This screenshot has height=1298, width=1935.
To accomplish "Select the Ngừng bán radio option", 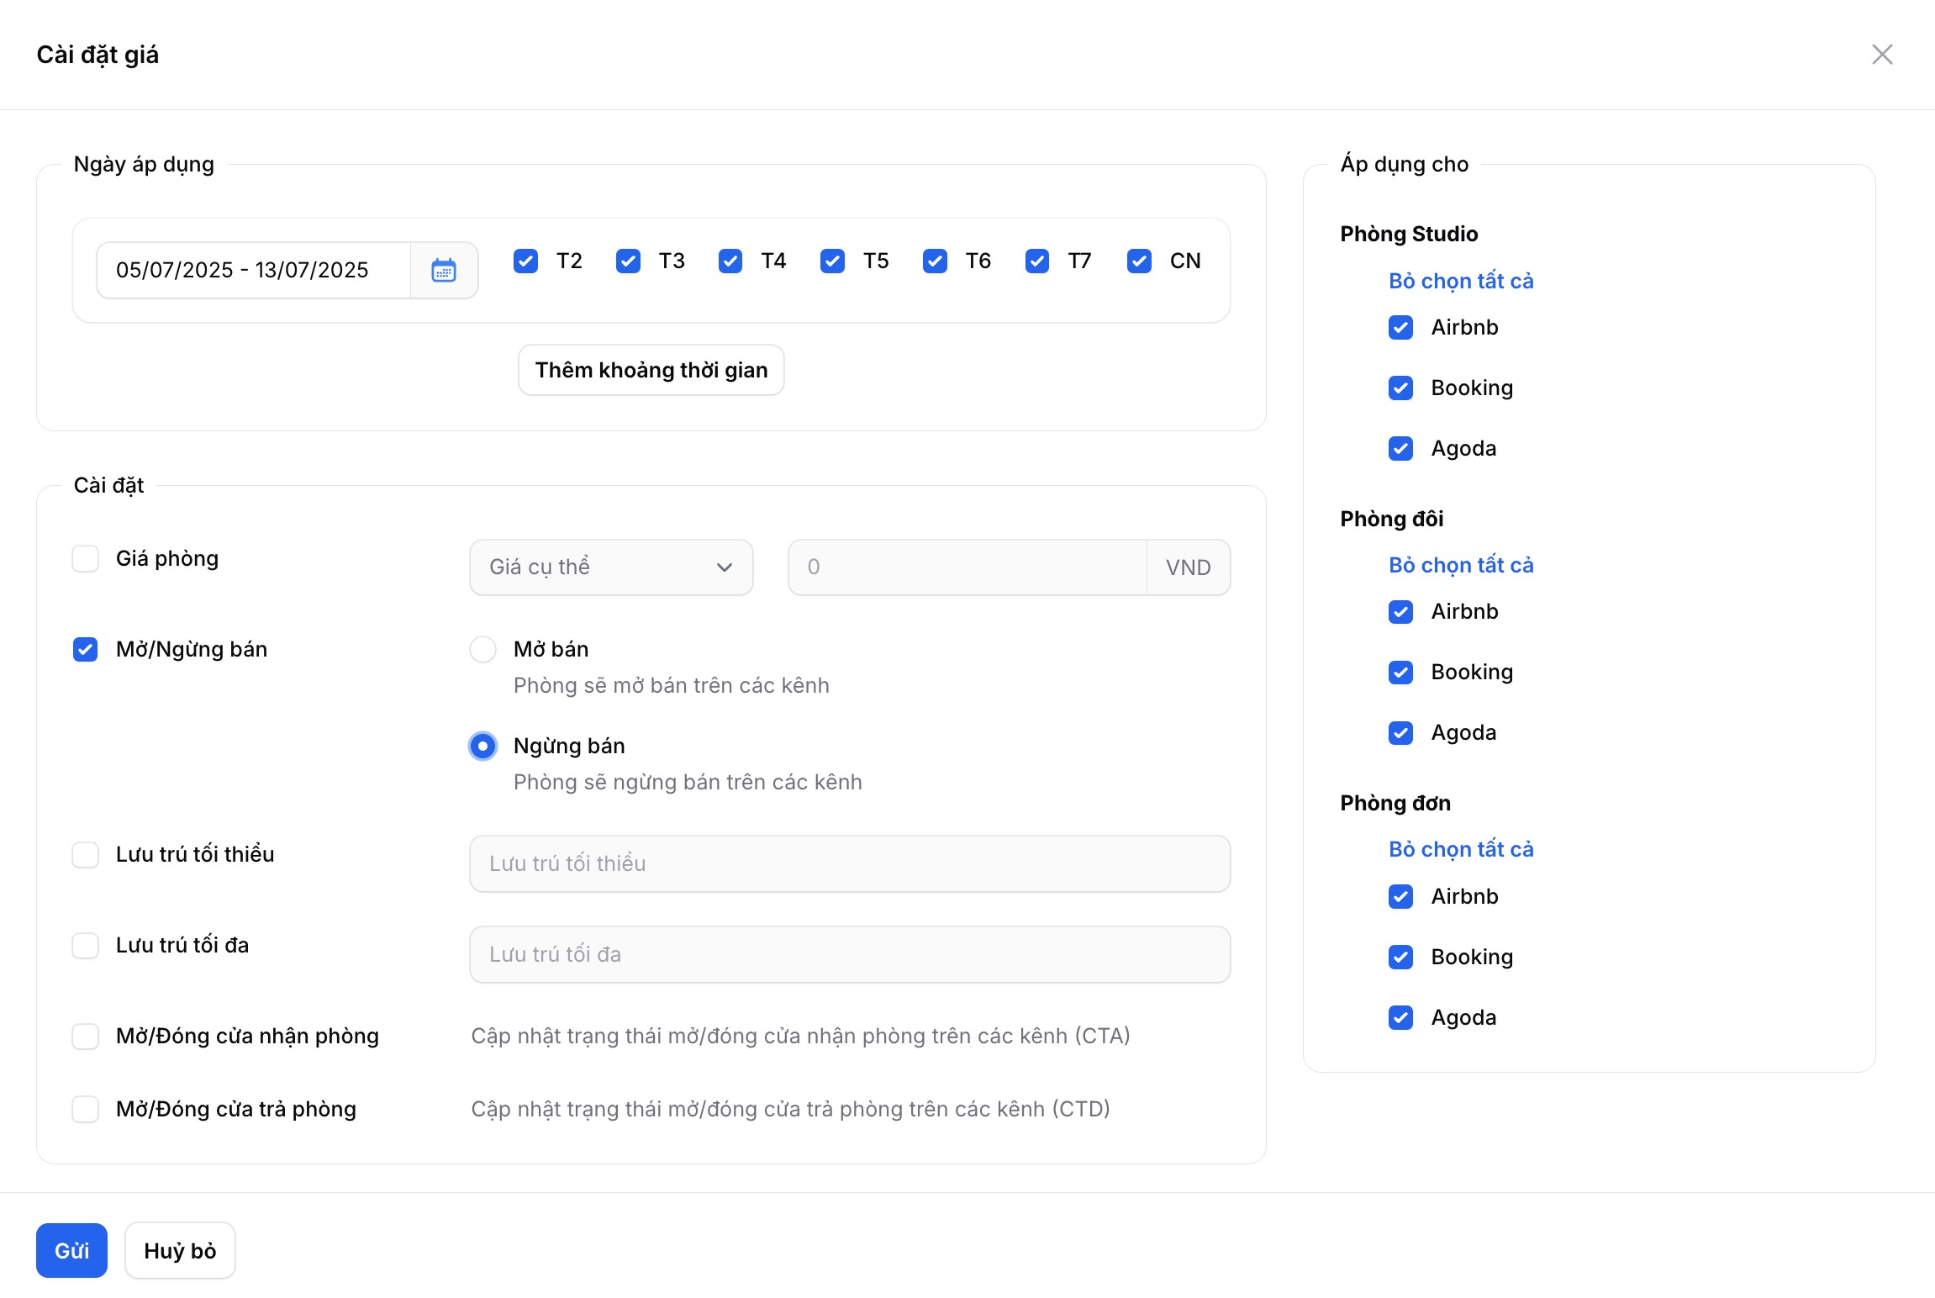I will pos(482,746).
